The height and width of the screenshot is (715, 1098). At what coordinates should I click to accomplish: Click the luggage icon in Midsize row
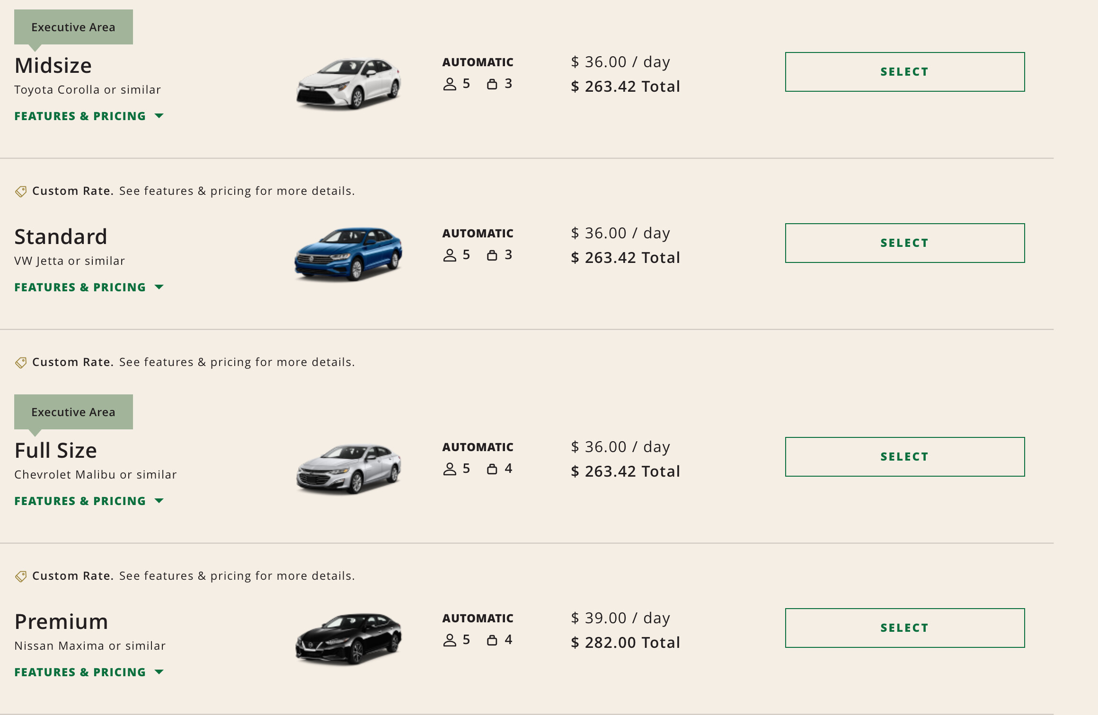pyautogui.click(x=492, y=84)
